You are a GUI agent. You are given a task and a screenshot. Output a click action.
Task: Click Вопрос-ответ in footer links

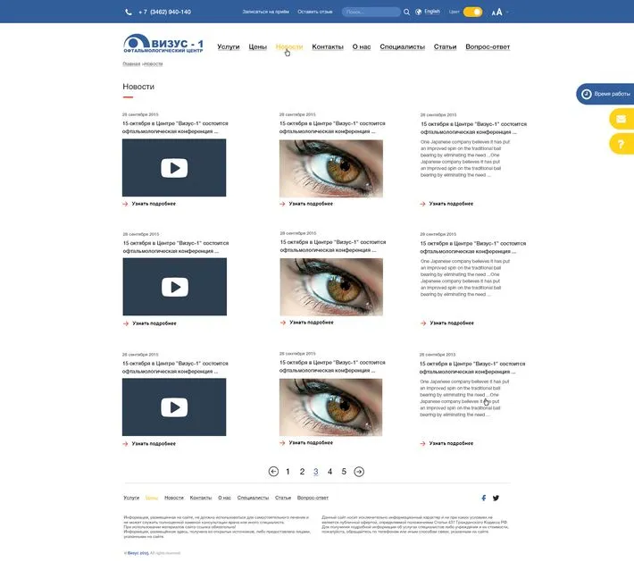313,498
